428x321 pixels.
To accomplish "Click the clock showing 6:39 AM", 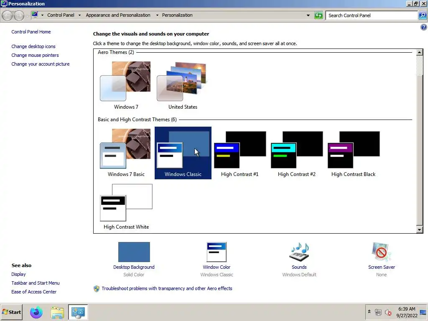I will [407, 309].
